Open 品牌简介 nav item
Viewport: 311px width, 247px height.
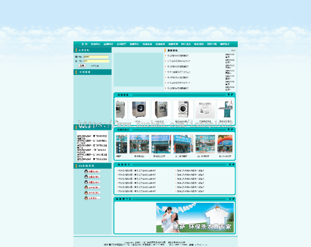108,44
